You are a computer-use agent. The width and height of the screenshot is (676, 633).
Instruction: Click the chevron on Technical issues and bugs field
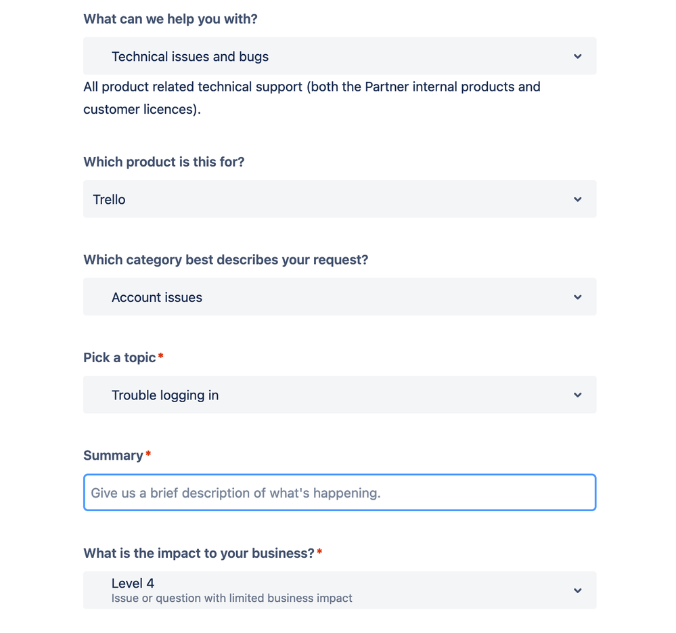point(577,56)
